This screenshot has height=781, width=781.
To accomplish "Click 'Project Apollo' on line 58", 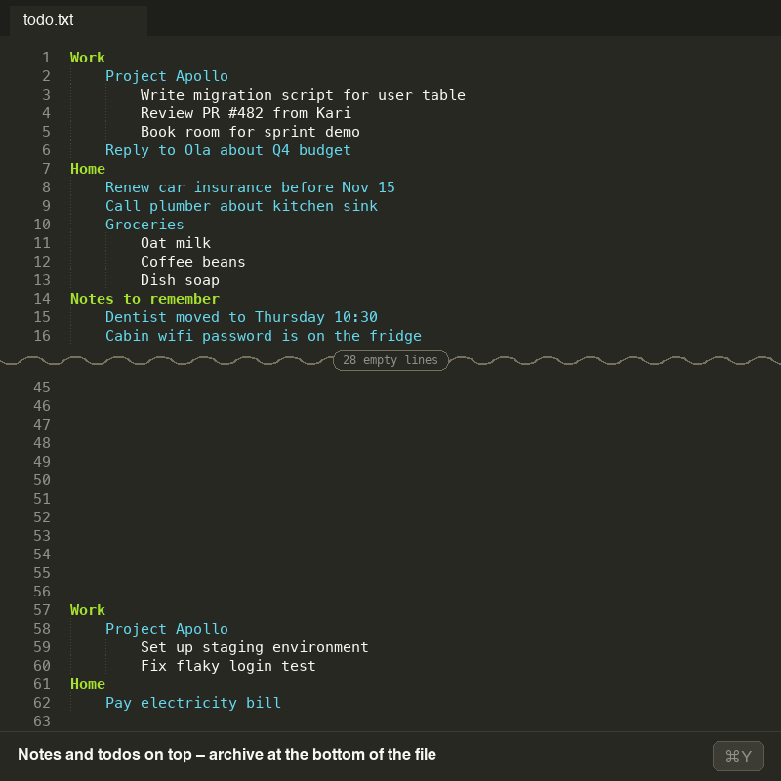I will point(167,629).
